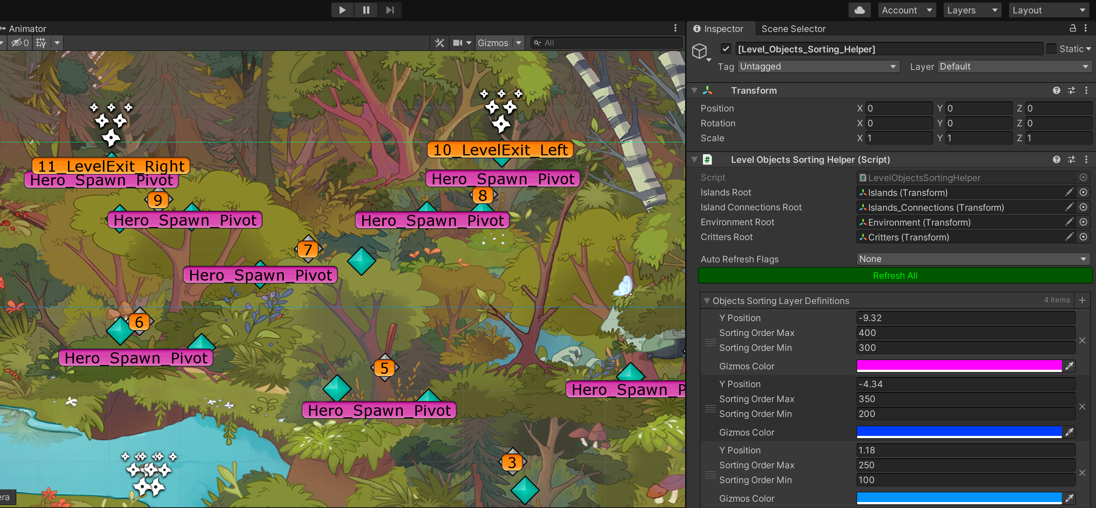Click the Sorting Order Max 400 field
The image size is (1096, 508).
pos(966,333)
